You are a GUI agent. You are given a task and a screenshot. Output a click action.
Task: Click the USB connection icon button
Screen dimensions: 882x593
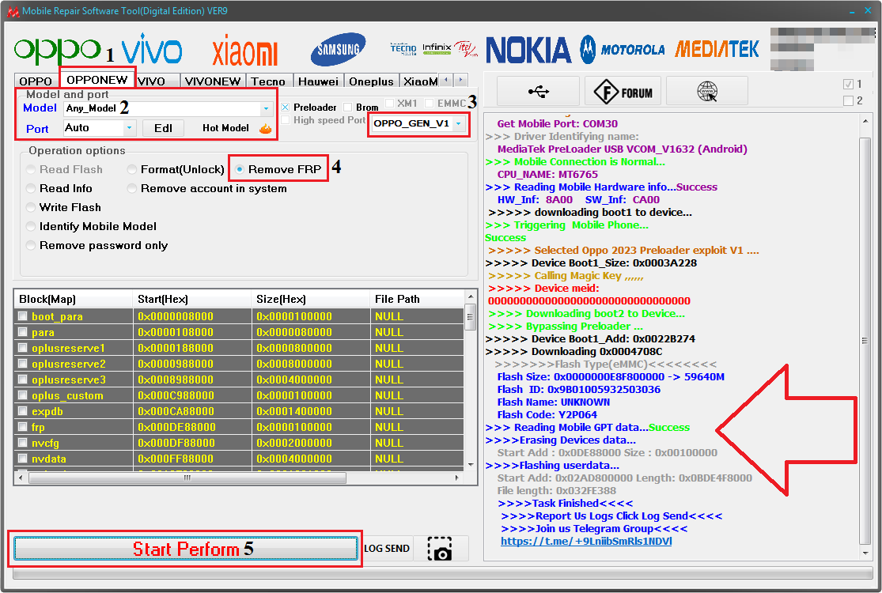point(539,91)
